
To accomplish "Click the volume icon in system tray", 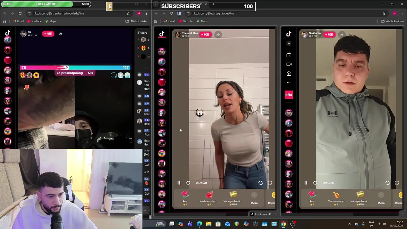I will pos(384,224).
